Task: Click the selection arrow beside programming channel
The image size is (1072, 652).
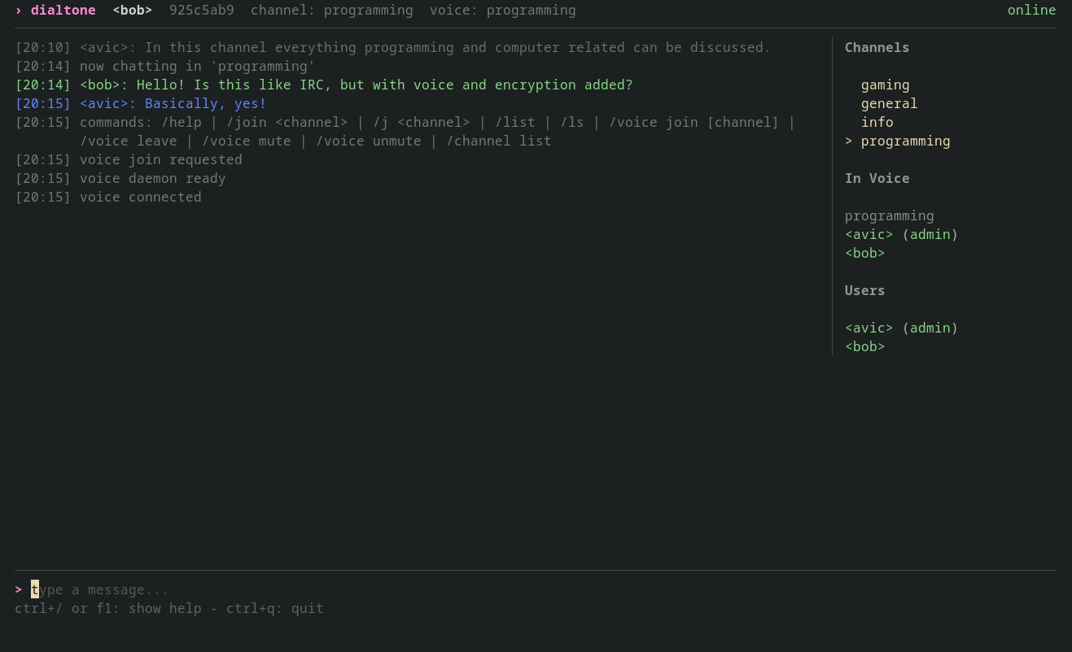Action: [x=849, y=141]
